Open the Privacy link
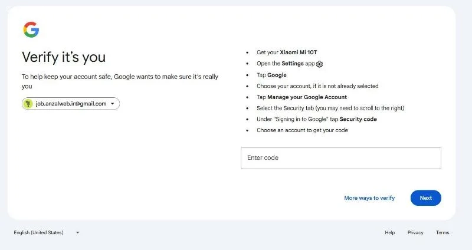Screen dimensions: 472x250 pos(415,232)
